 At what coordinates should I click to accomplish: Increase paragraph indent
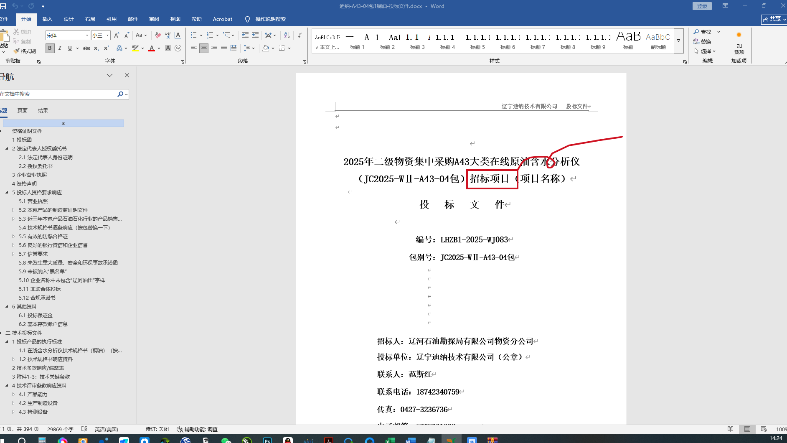click(255, 35)
